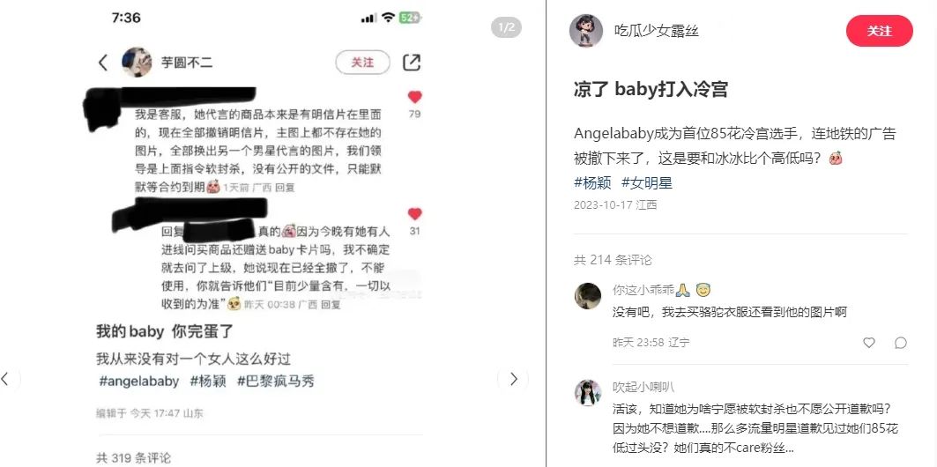Tap the back arrow beside 芋圆不二
Image resolution: width=937 pixels, height=467 pixels.
103,62
